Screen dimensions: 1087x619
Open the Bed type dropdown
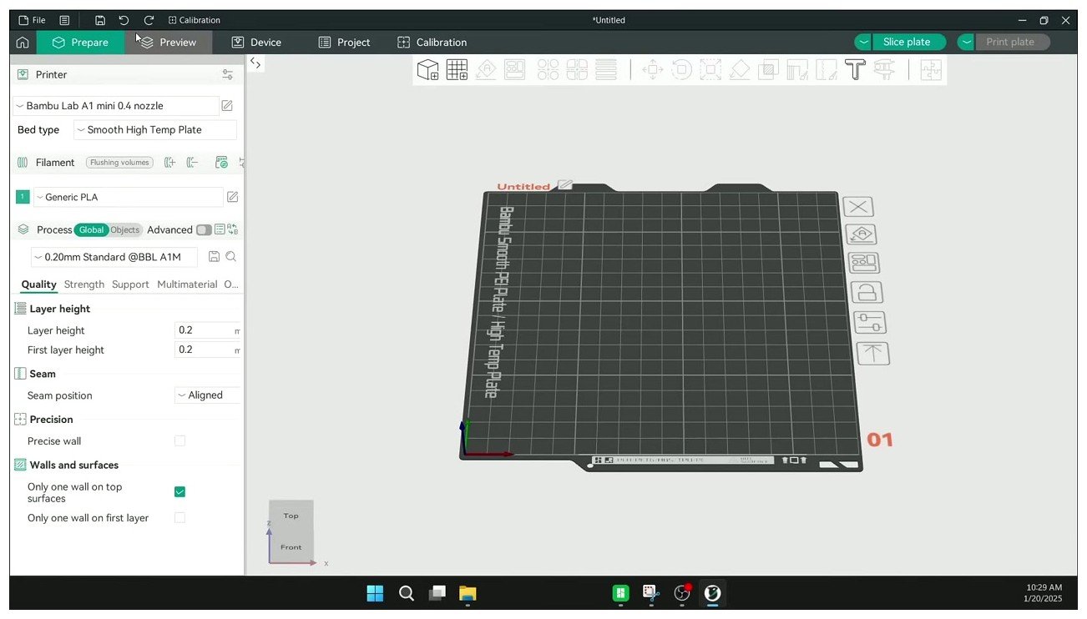click(x=155, y=130)
